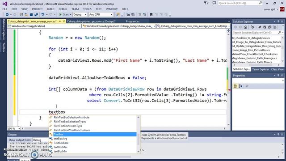Select TextBoxBase in the IntelliSense list
The image size is (286, 161).
point(93,143)
